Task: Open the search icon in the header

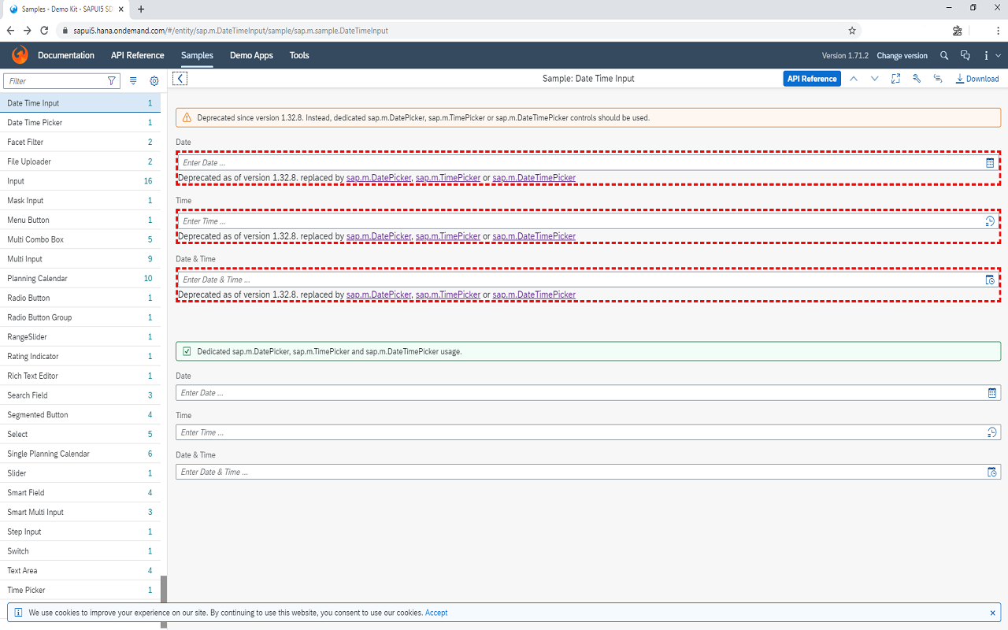Action: click(x=943, y=55)
